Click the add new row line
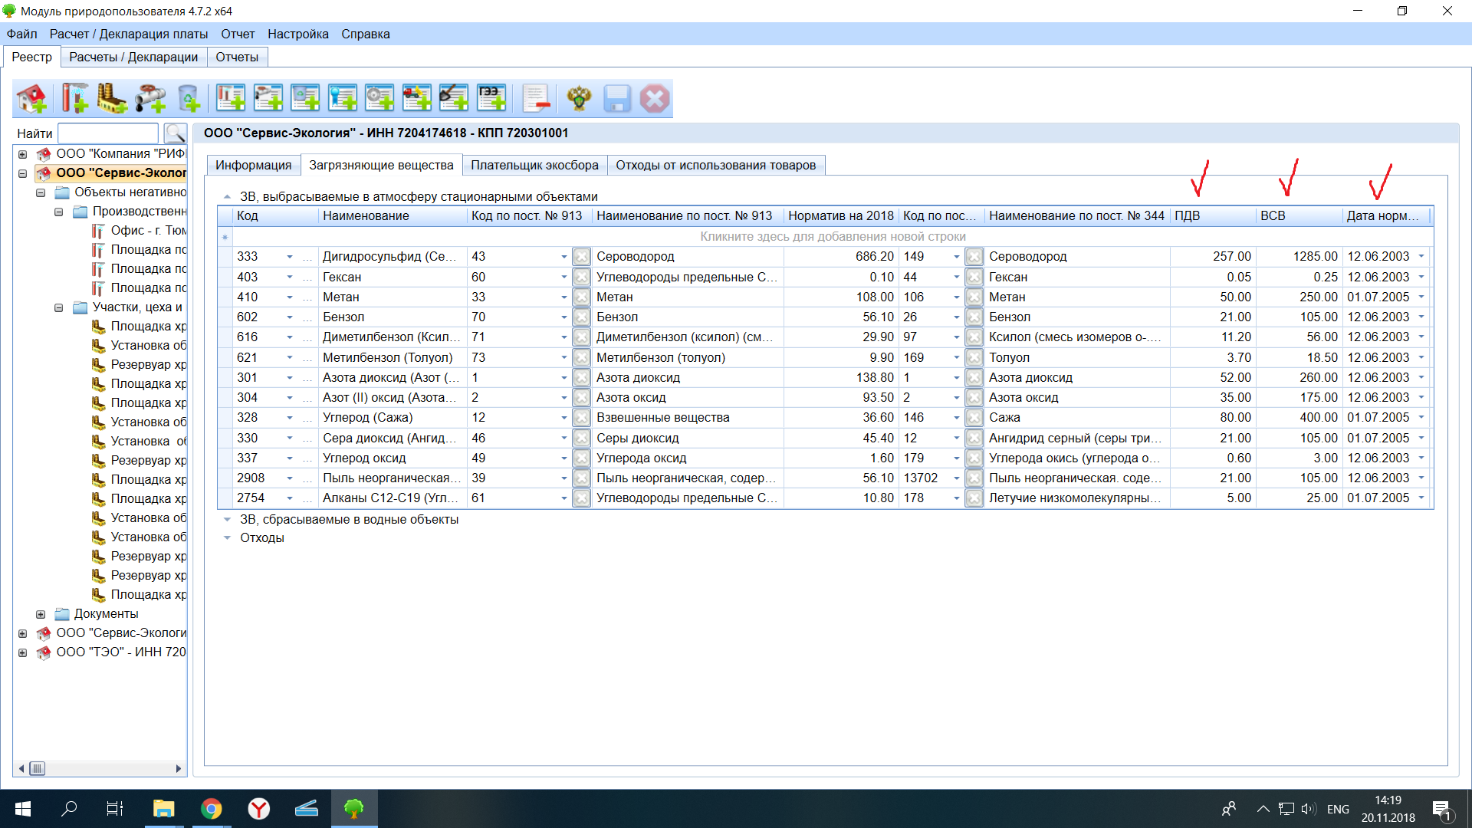This screenshot has height=828, width=1472. pos(832,236)
